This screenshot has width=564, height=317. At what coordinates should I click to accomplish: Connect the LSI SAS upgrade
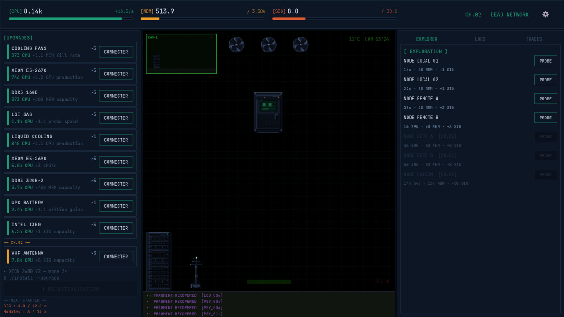[116, 118]
